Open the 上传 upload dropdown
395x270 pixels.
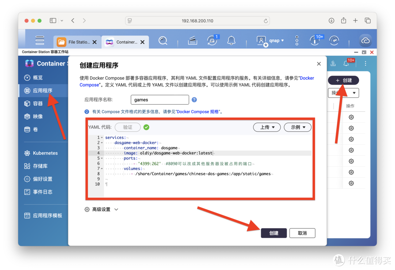pos(267,127)
